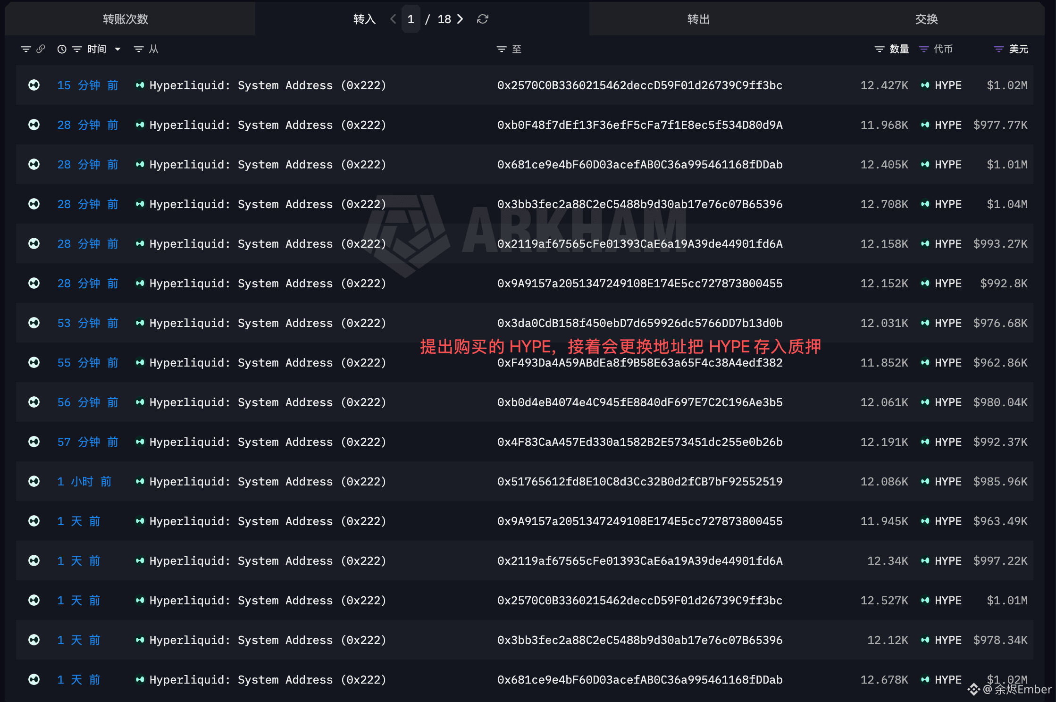This screenshot has height=702, width=1056.
Task: Open the 55 分钟 前 transaction link
Action: (x=88, y=362)
